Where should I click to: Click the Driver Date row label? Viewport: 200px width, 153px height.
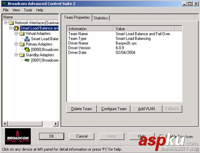77,52
